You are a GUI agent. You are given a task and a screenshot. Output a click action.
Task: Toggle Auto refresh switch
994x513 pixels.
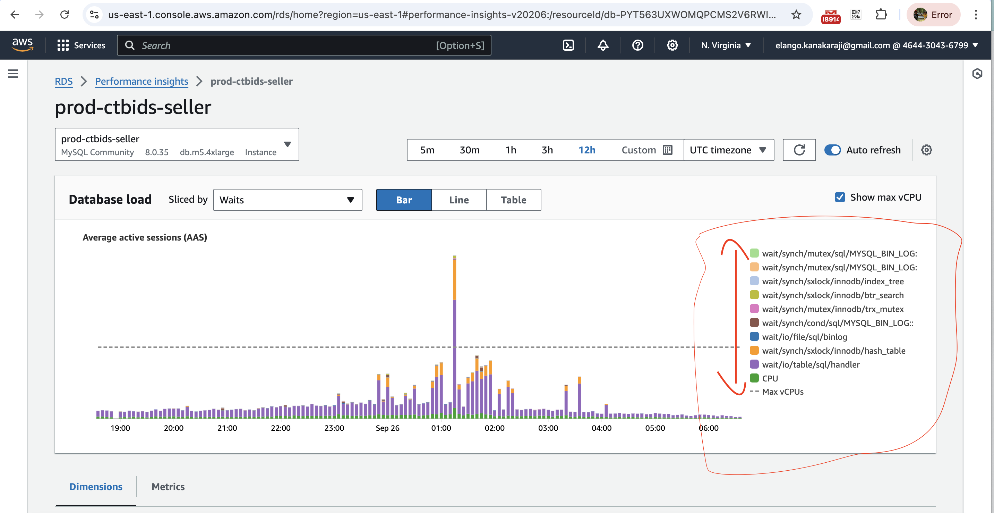832,150
